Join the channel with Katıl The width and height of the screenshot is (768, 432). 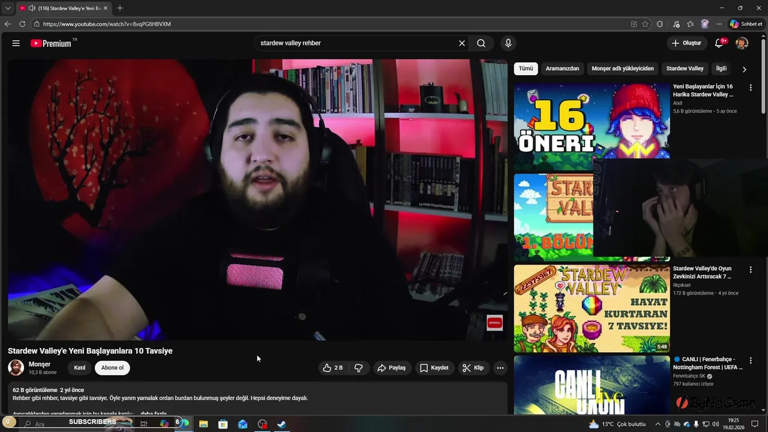coord(80,368)
